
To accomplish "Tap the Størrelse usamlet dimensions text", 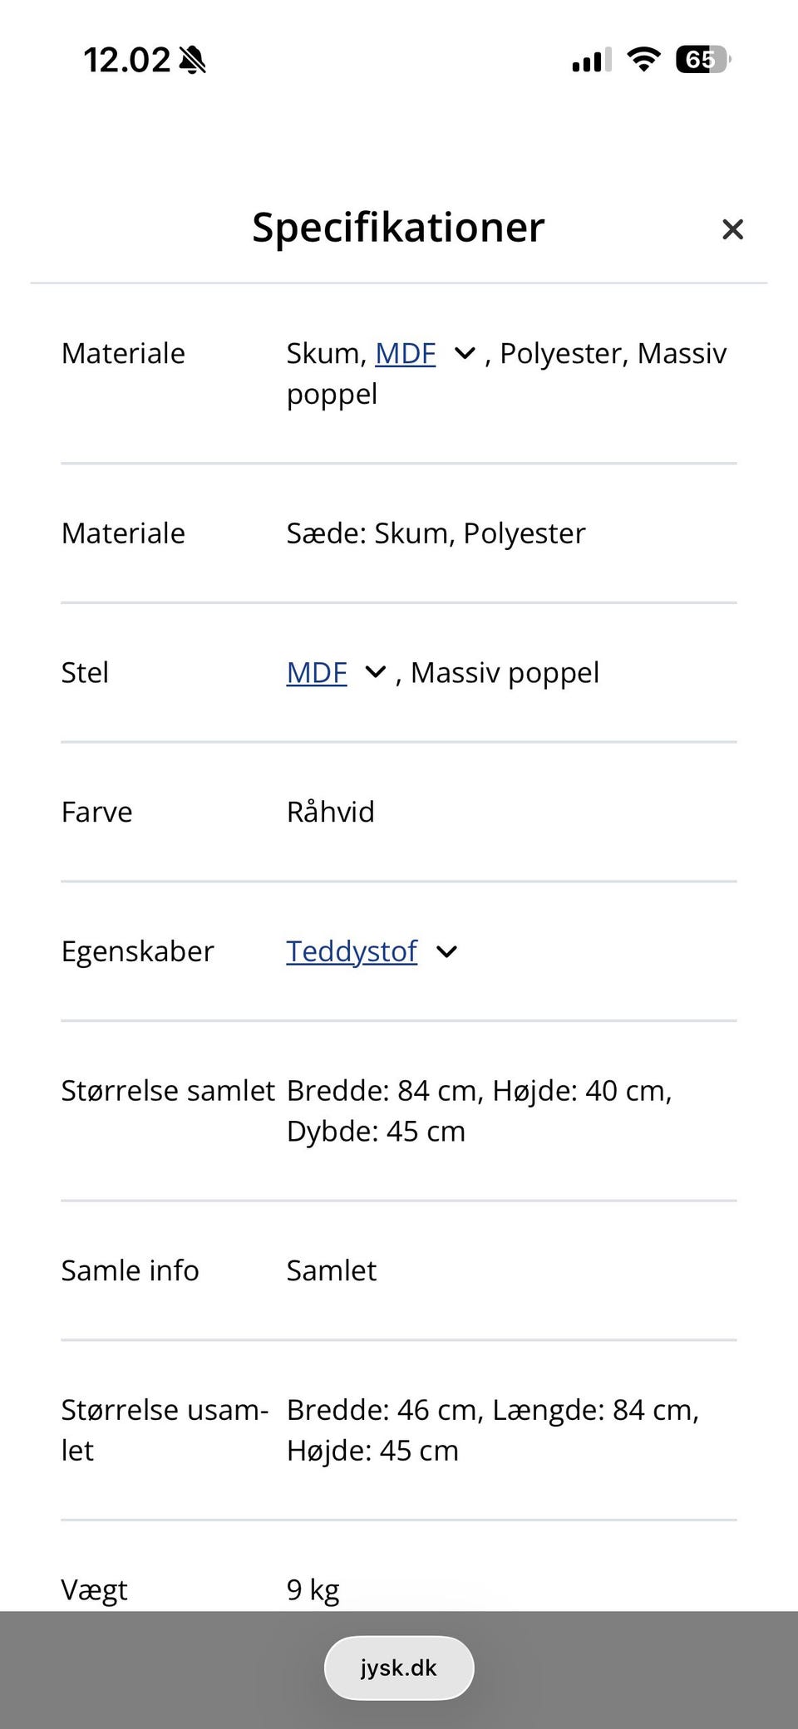I will point(493,1429).
